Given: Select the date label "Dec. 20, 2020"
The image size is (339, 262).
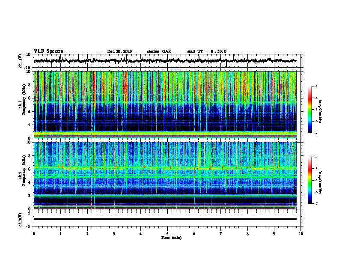Looking at the screenshot, I should pyautogui.click(x=119, y=51).
